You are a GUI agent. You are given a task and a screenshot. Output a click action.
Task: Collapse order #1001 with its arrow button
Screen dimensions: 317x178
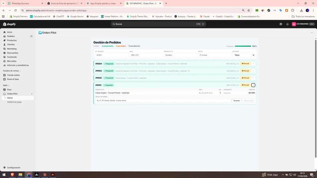pos(253,85)
